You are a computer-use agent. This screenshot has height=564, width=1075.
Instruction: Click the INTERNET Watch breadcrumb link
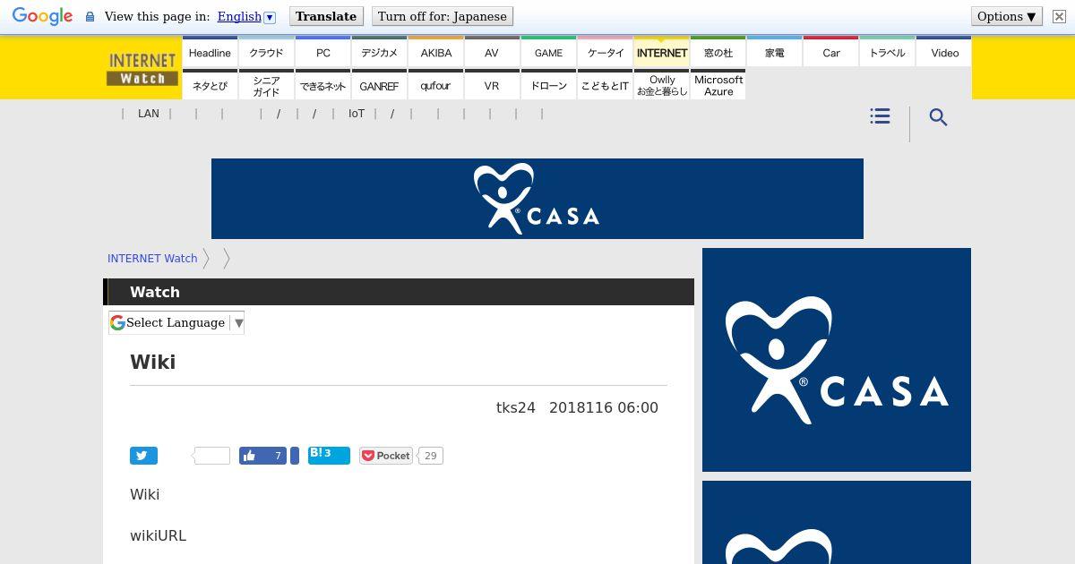[152, 258]
